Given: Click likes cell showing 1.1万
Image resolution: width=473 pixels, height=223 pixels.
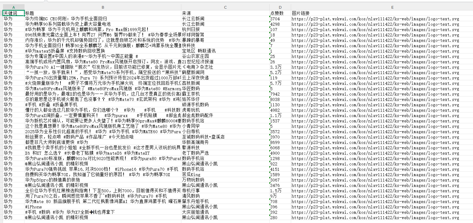Looking at the screenshot, I should coord(280,115).
